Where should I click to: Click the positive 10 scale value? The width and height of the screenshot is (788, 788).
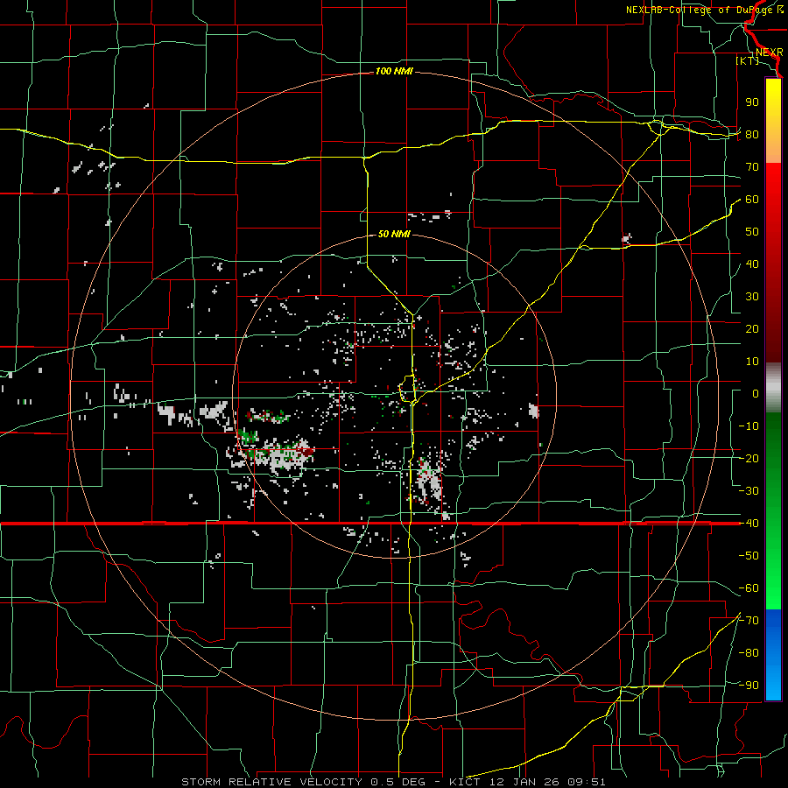click(x=752, y=362)
